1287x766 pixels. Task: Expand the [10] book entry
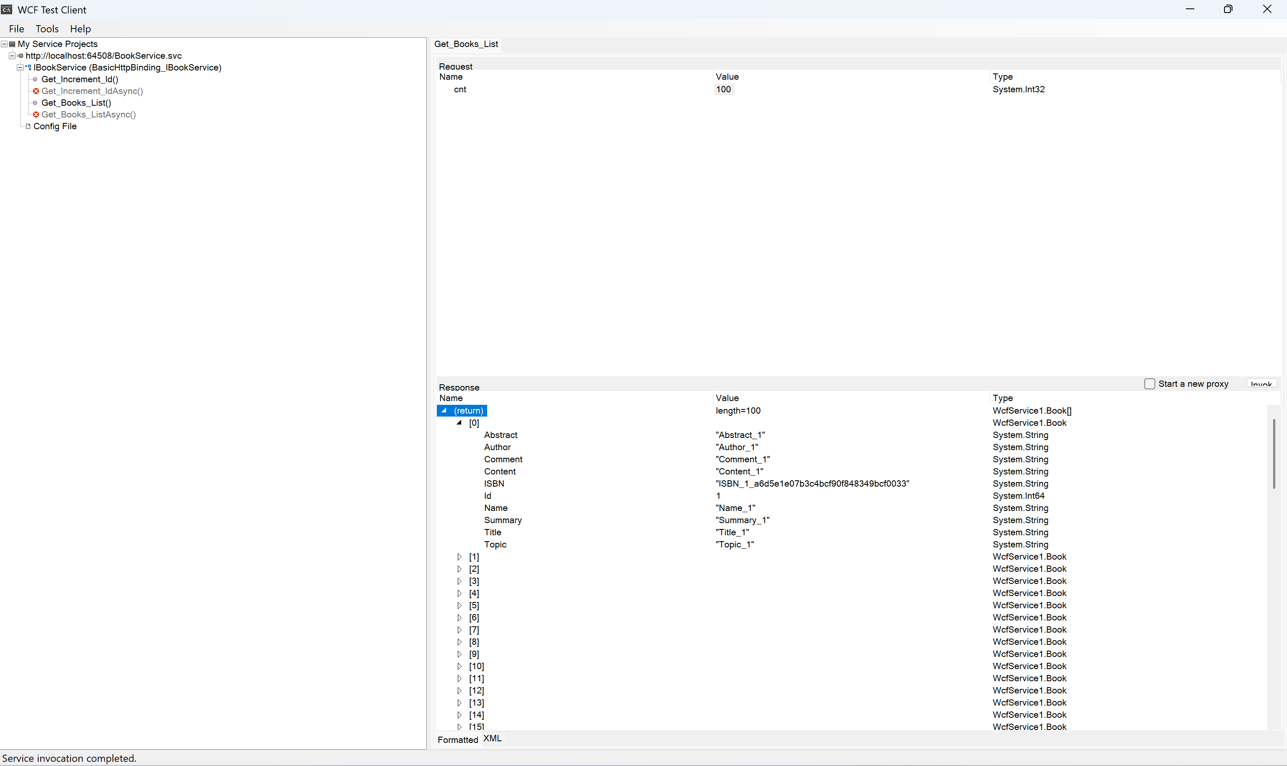pos(459,667)
